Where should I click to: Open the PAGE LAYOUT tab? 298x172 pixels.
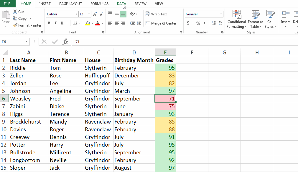pyautogui.click(x=70, y=4)
